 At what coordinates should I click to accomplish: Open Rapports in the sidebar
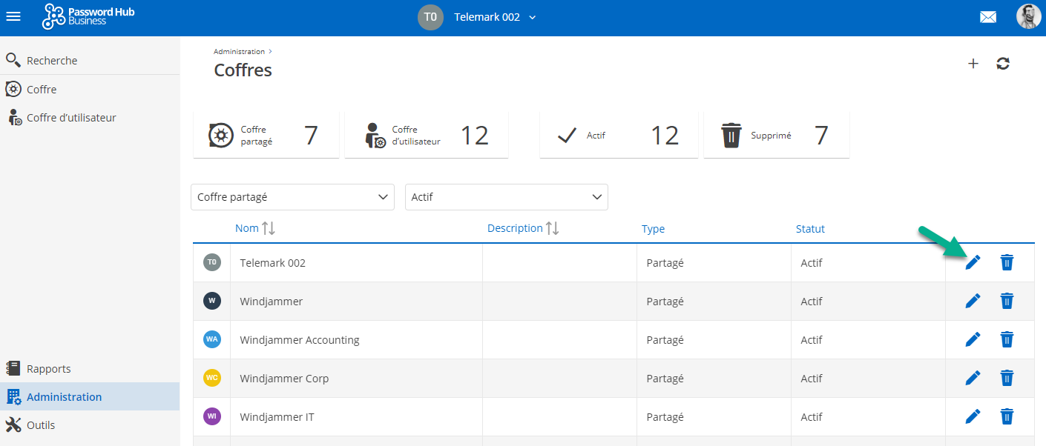(49, 369)
